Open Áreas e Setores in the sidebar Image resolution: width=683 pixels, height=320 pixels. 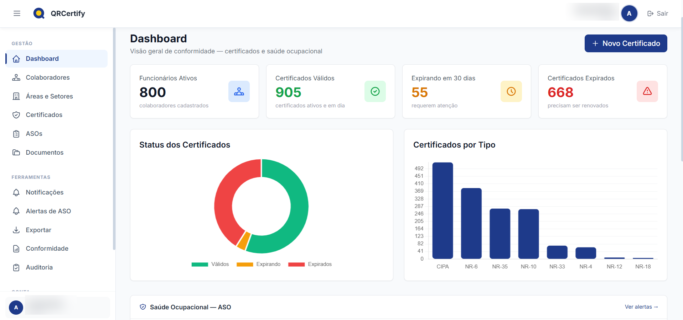(56, 96)
